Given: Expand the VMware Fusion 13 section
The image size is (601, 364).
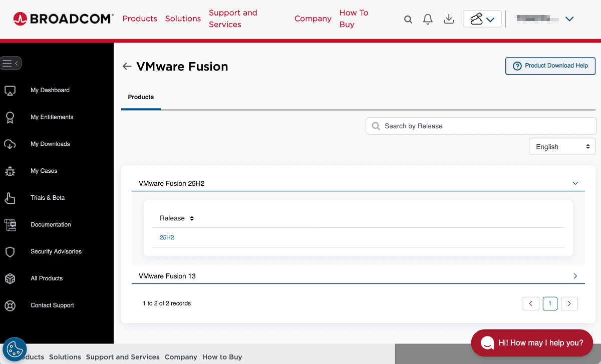Looking at the screenshot, I should tap(358, 276).
